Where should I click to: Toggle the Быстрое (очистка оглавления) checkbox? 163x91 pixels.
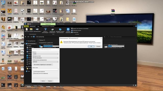click(x=34, y=74)
